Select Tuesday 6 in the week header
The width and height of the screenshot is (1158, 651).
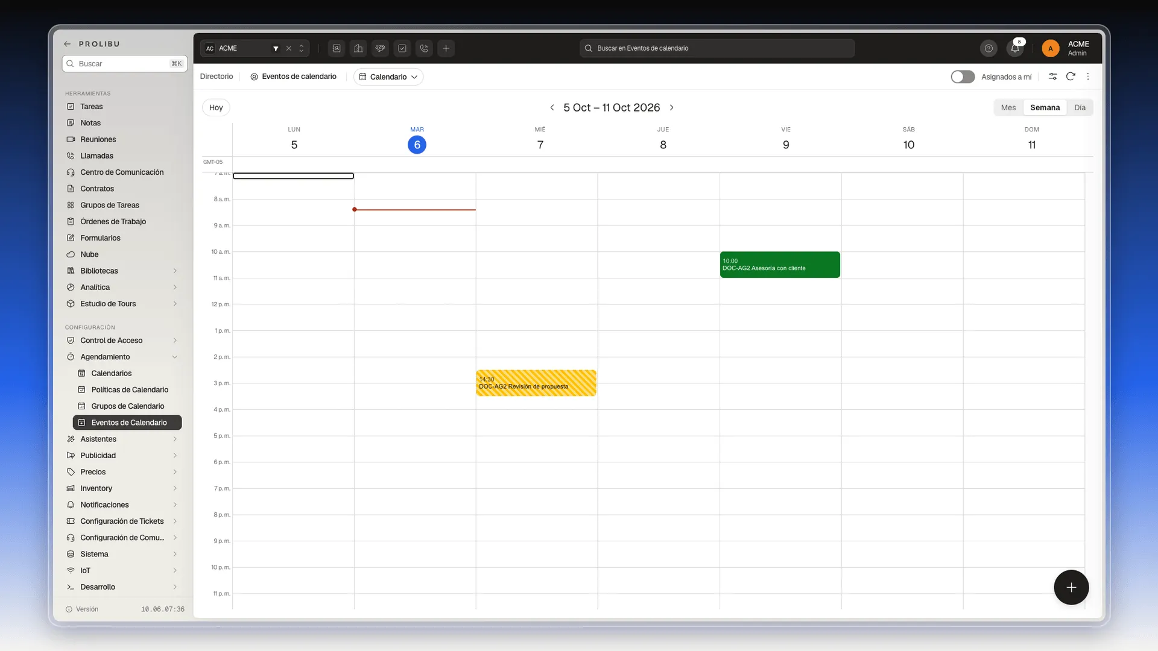(x=417, y=145)
